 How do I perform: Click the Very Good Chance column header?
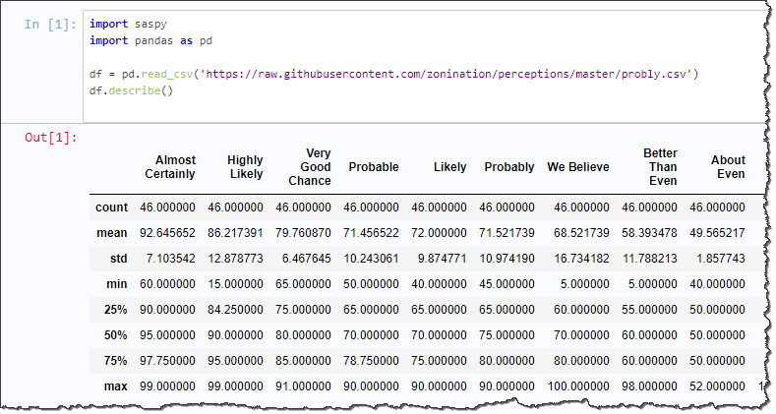[310, 167]
